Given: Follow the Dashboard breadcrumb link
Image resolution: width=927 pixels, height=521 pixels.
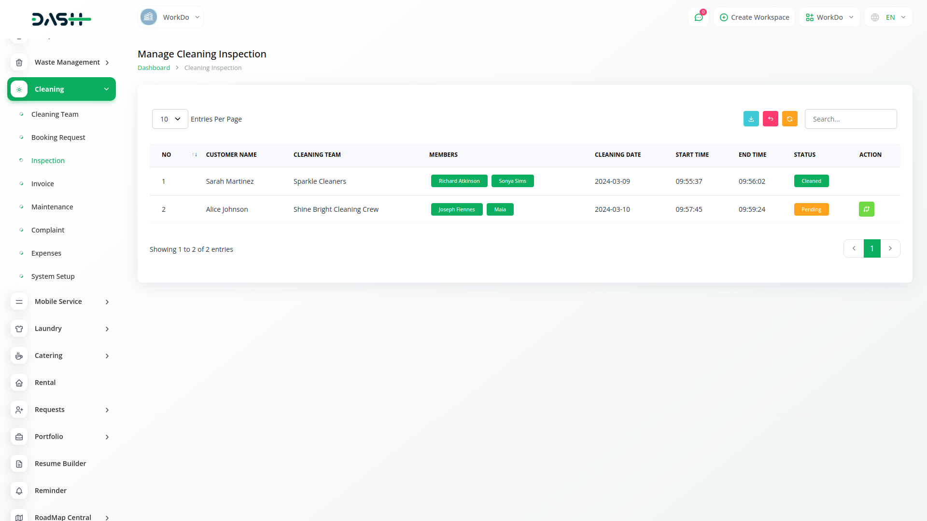Looking at the screenshot, I should [x=154, y=68].
